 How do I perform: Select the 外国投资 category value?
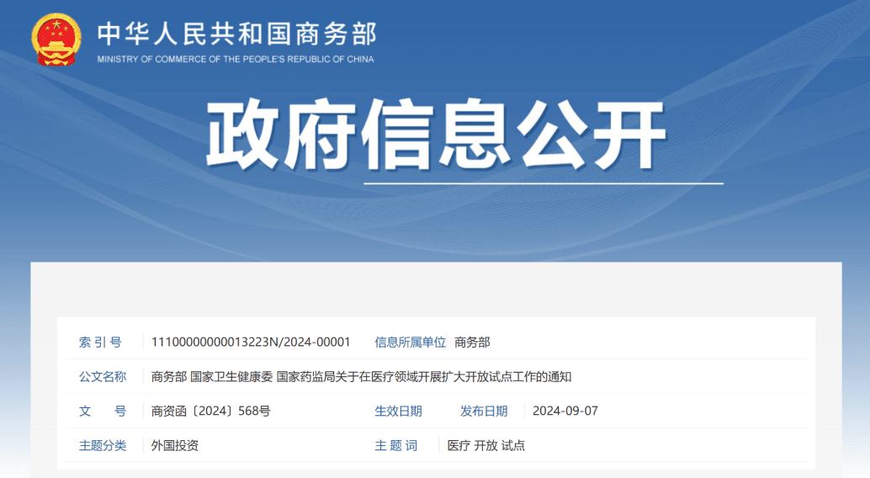pos(175,446)
